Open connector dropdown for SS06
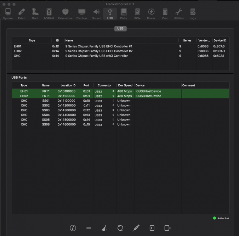Image resolution: width=239 pixels, height=236 pixels. 113,124
